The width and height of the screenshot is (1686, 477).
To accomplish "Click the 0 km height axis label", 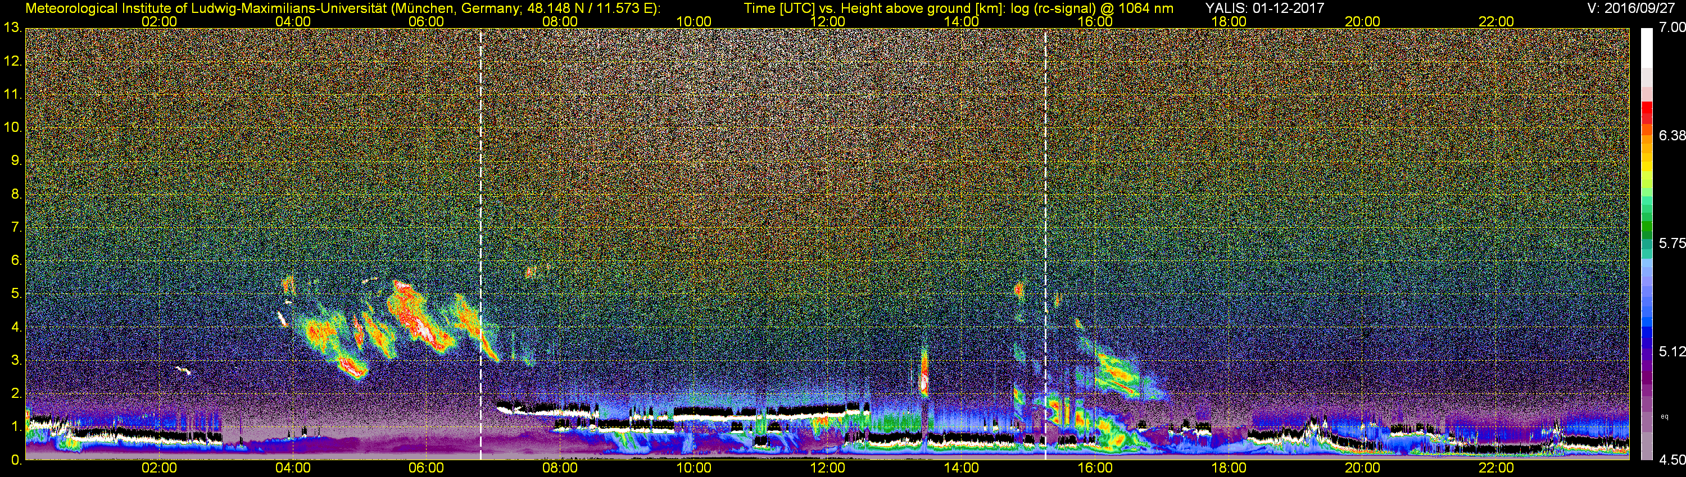I will (16, 460).
